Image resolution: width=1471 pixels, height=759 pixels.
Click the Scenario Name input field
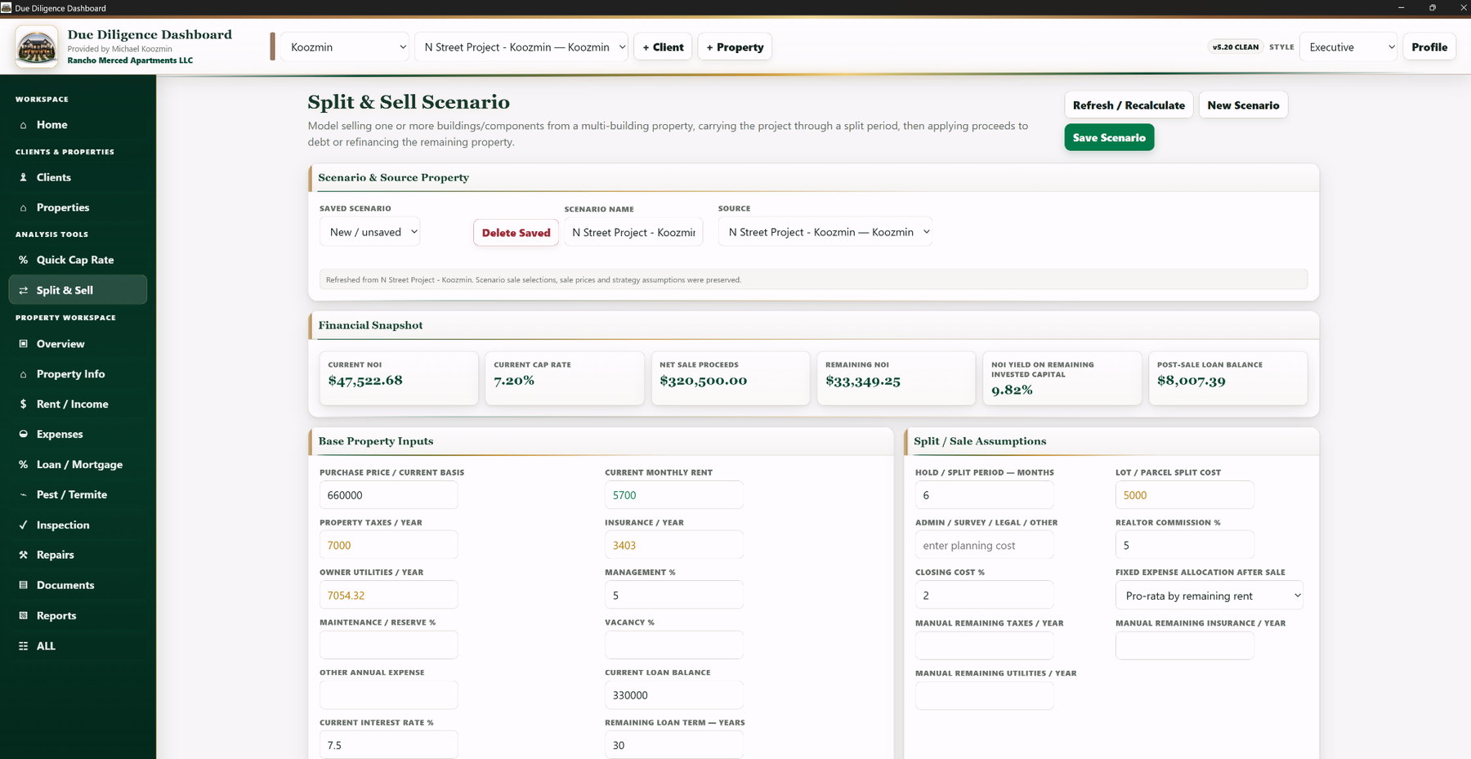[x=633, y=232]
